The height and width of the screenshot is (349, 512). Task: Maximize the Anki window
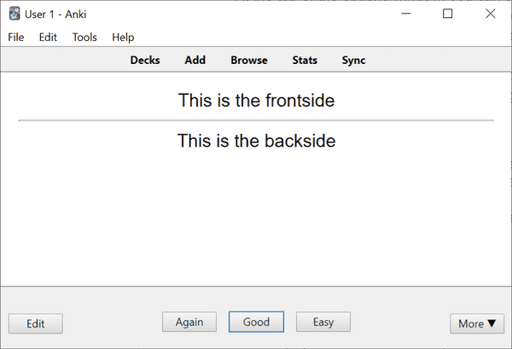pos(448,14)
